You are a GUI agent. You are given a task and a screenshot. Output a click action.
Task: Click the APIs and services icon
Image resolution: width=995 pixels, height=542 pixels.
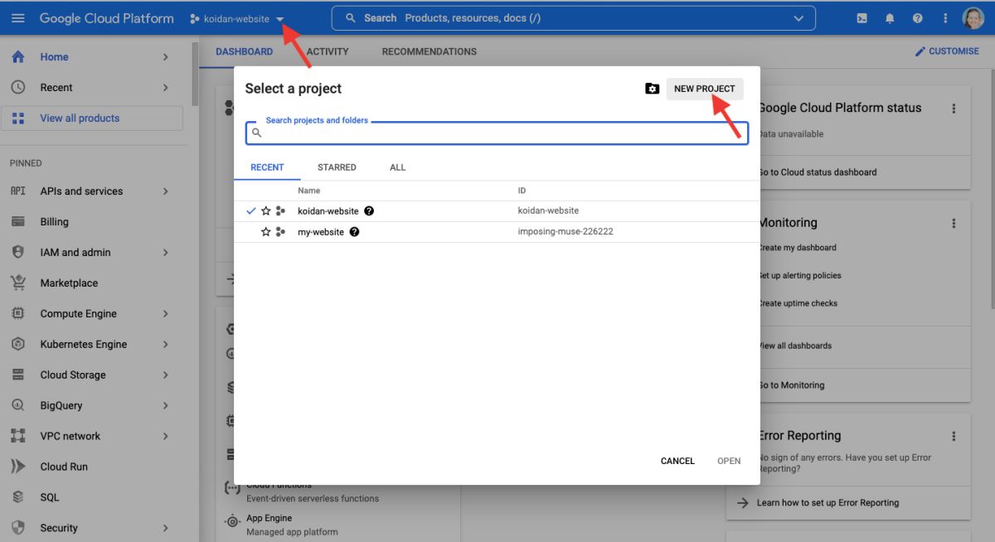(18, 191)
